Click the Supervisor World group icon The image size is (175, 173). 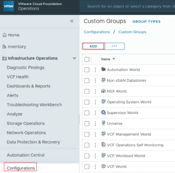[103, 113]
